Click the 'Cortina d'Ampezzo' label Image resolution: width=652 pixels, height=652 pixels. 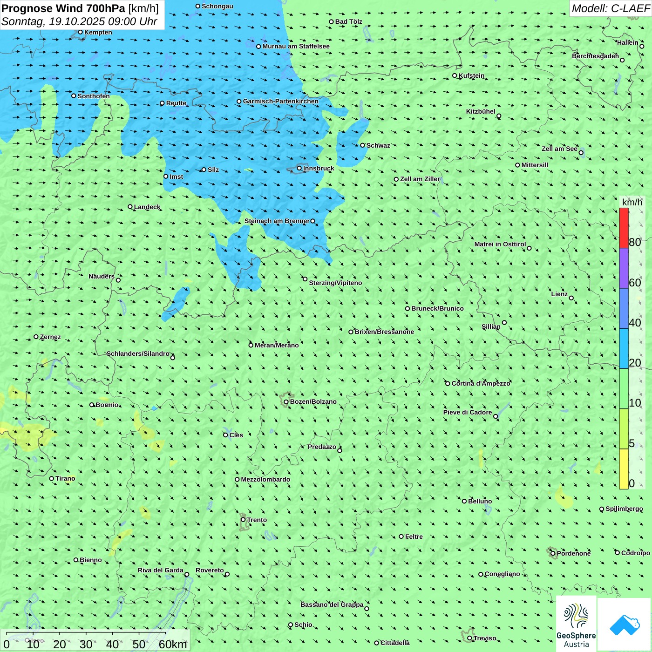[481, 383]
